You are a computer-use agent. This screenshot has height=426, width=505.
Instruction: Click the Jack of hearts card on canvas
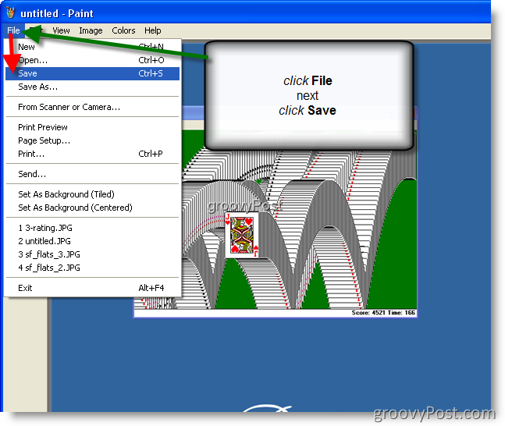click(x=241, y=235)
